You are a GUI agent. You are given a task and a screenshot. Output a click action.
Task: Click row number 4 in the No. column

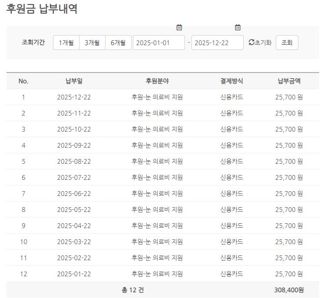[23, 146]
